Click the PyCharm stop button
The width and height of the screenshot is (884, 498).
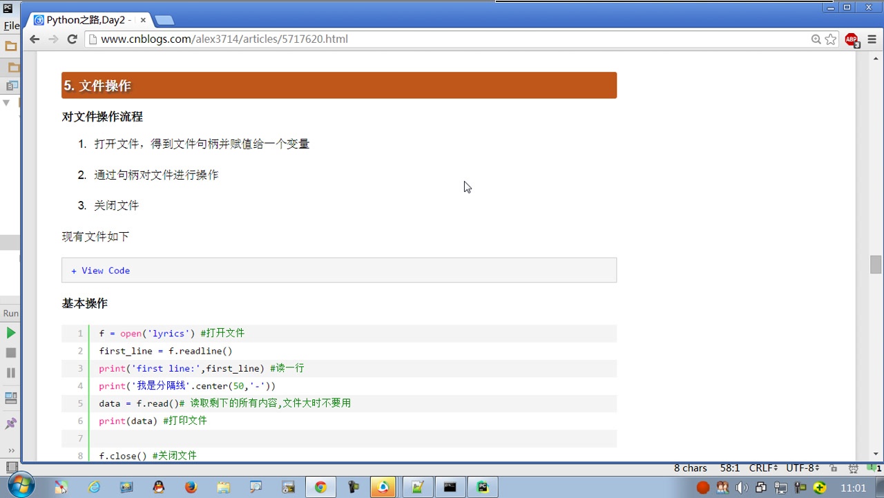click(10, 353)
